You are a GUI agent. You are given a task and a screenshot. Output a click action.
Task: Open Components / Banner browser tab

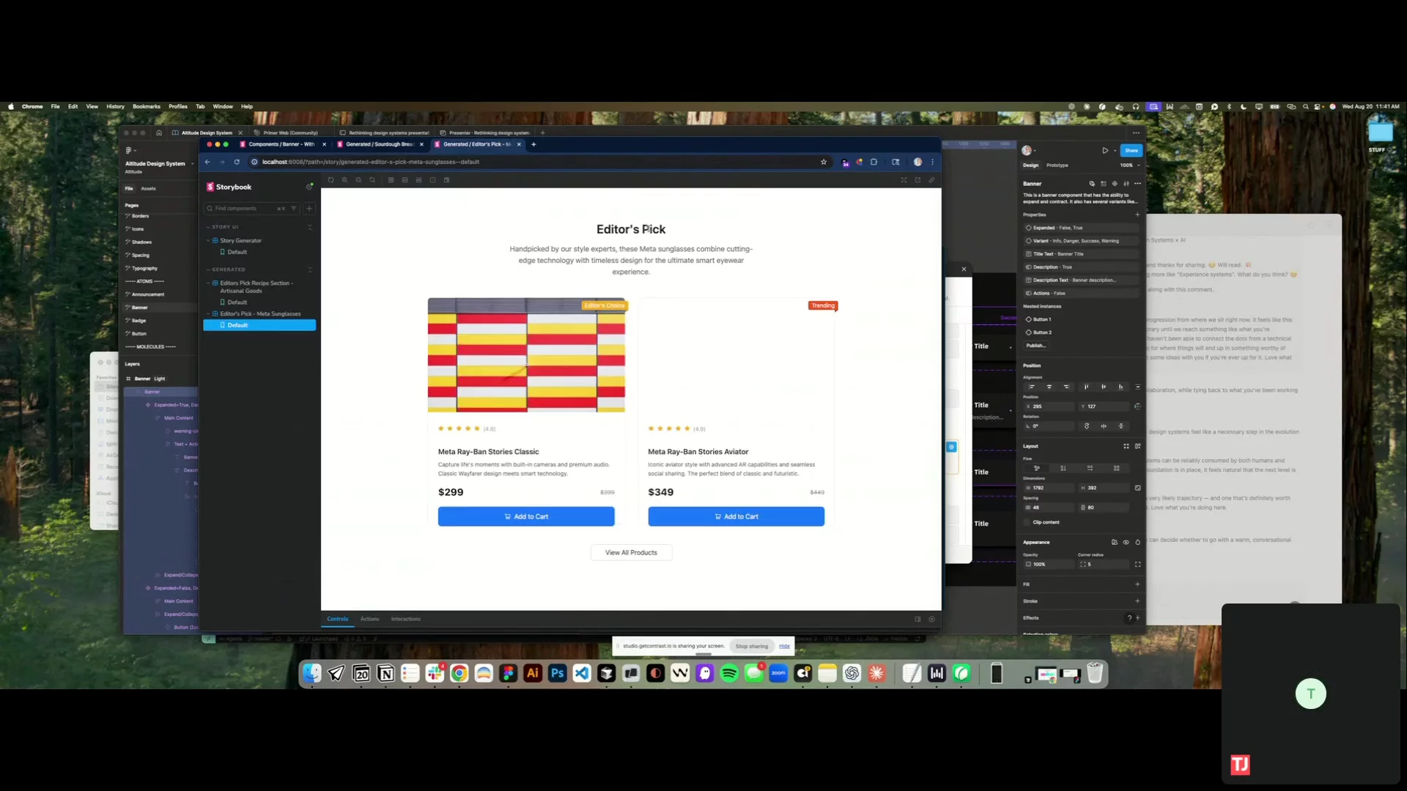pos(281,144)
